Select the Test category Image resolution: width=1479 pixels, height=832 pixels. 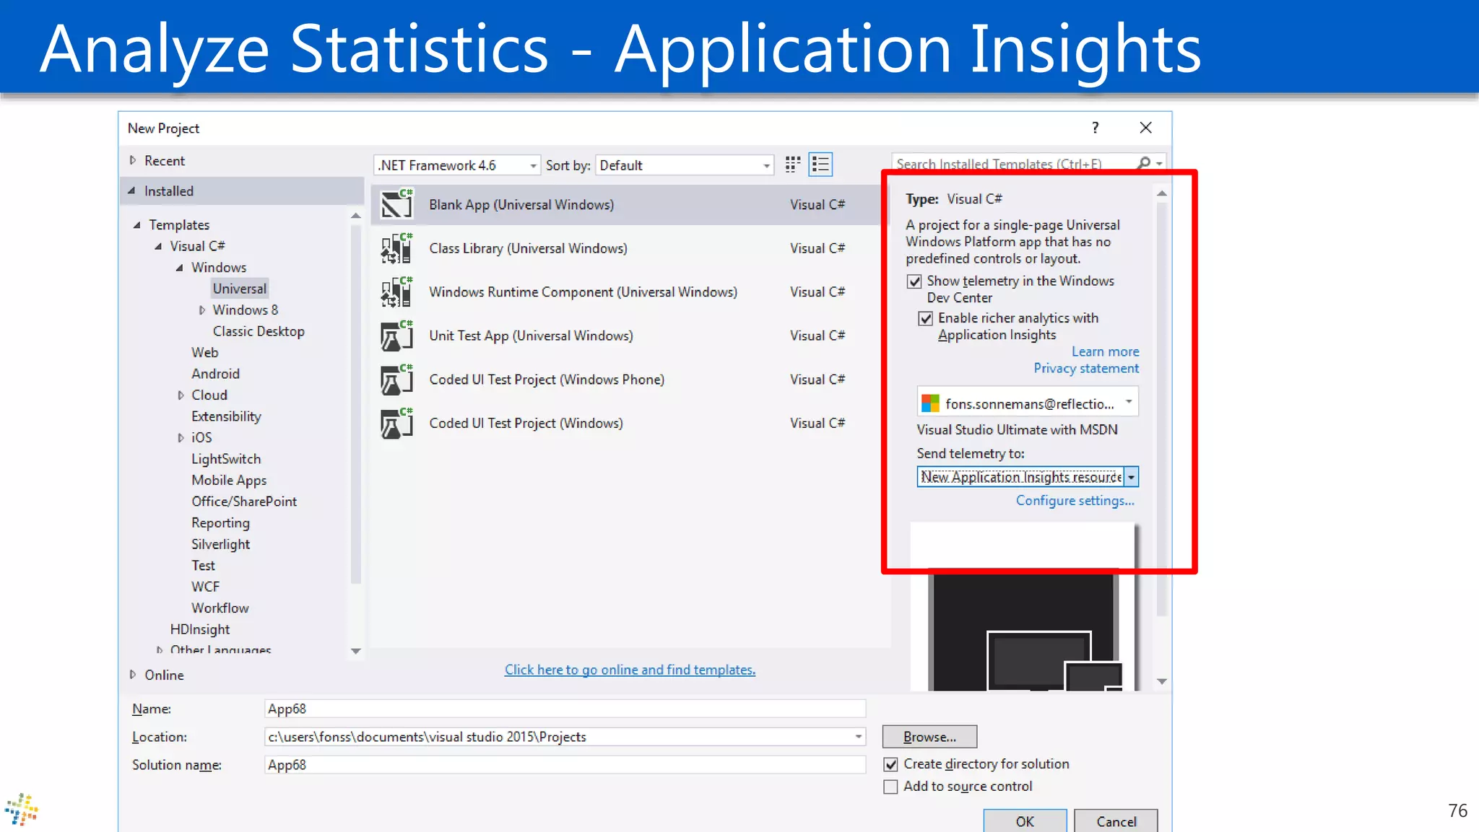tap(203, 566)
